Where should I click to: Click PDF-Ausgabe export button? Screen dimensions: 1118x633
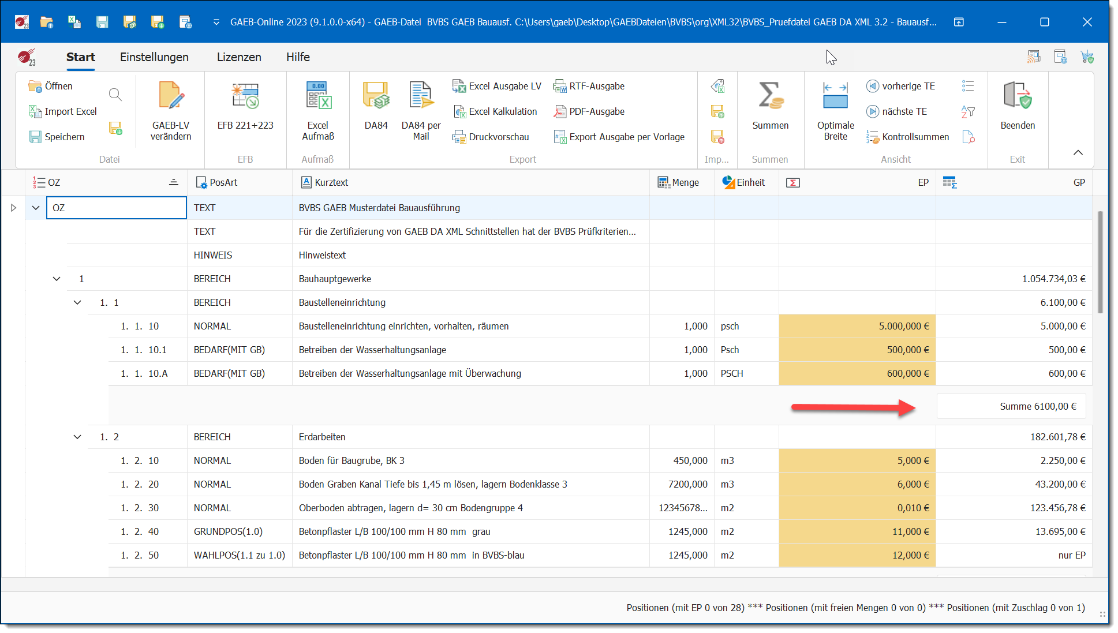589,111
